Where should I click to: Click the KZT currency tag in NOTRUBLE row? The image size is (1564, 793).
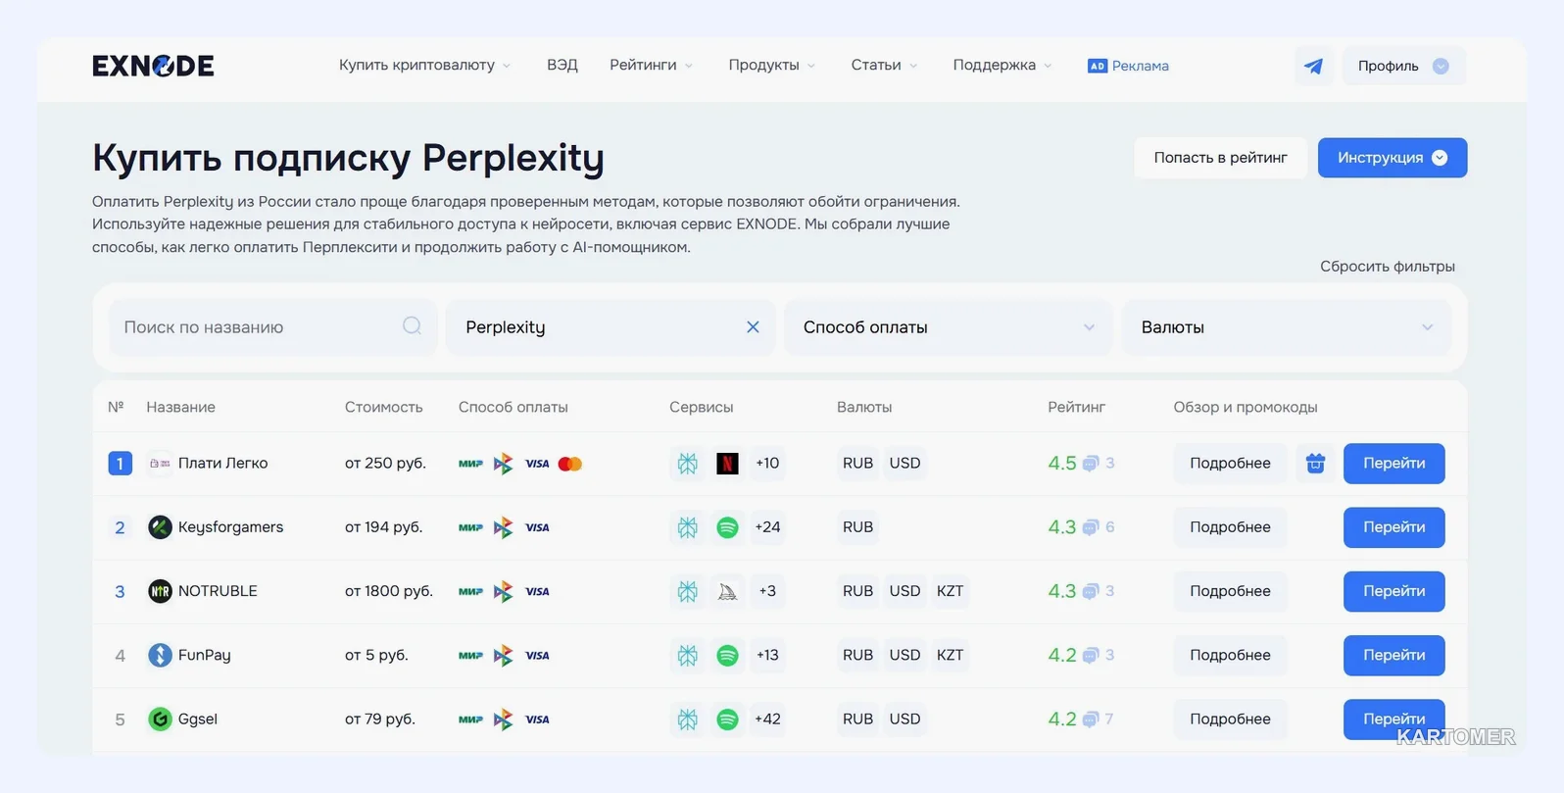(x=950, y=591)
